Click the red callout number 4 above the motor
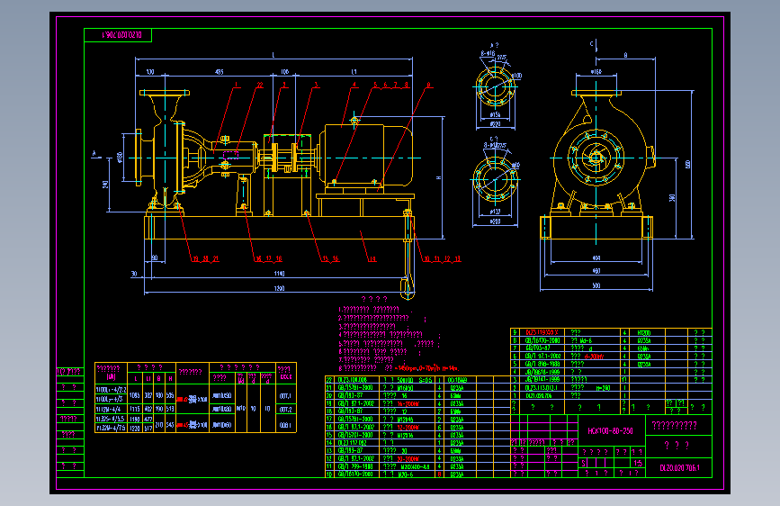Image resolution: width=780 pixels, height=506 pixels. tap(354, 86)
